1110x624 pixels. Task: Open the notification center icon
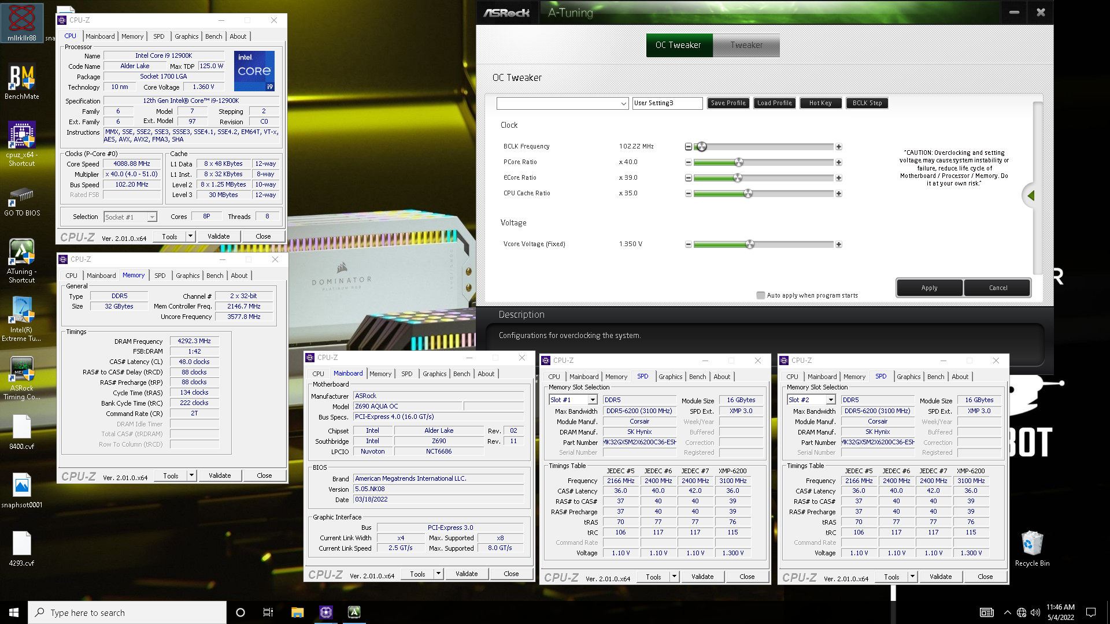pyautogui.click(x=1091, y=612)
